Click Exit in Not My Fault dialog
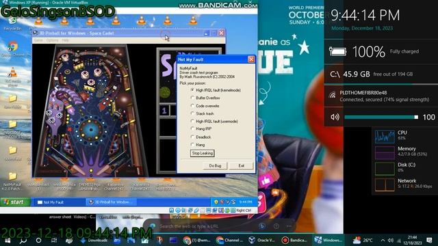438x246 pixels. [x=242, y=165]
